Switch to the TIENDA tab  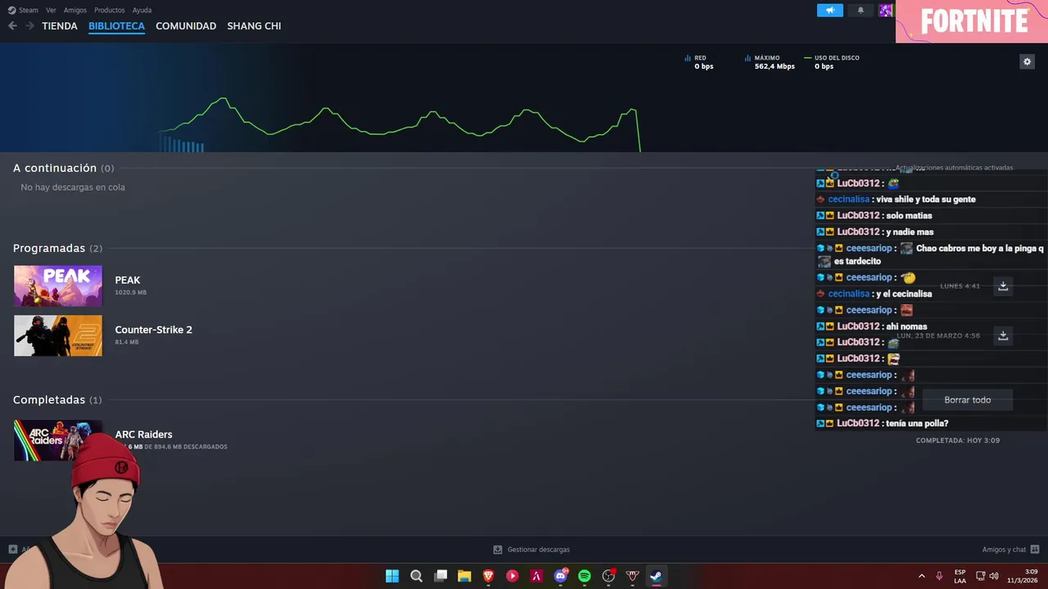click(60, 26)
